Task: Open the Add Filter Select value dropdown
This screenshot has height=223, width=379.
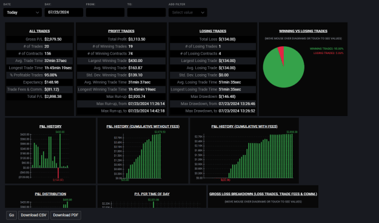Action: click(x=187, y=12)
